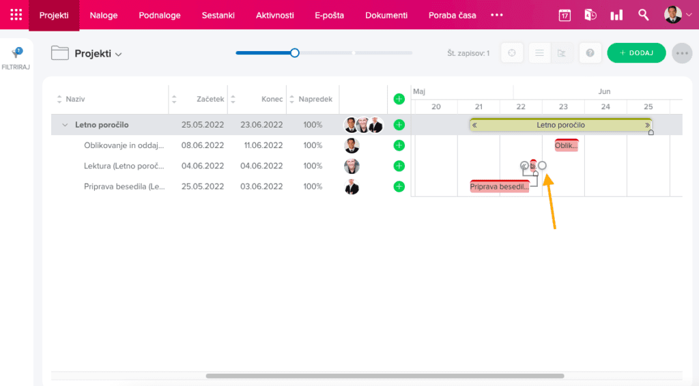The width and height of the screenshot is (699, 386).
Task: Click the green plus in Lektura row
Action: coord(399,166)
